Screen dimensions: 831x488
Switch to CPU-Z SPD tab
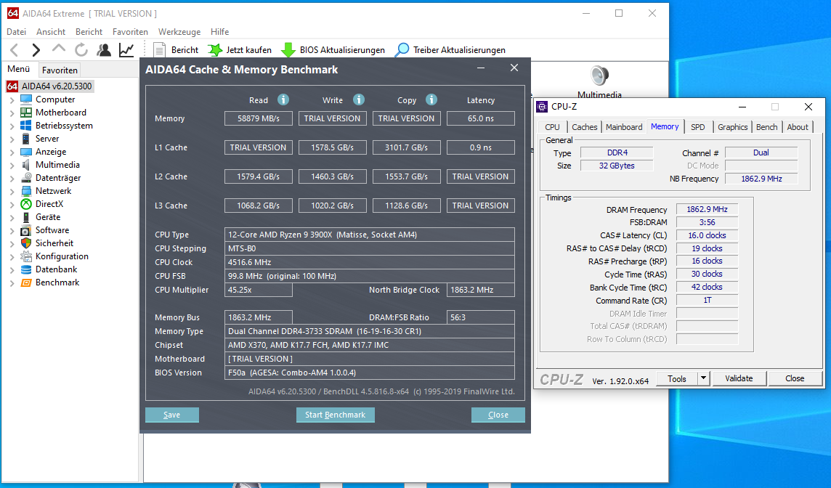pos(698,126)
